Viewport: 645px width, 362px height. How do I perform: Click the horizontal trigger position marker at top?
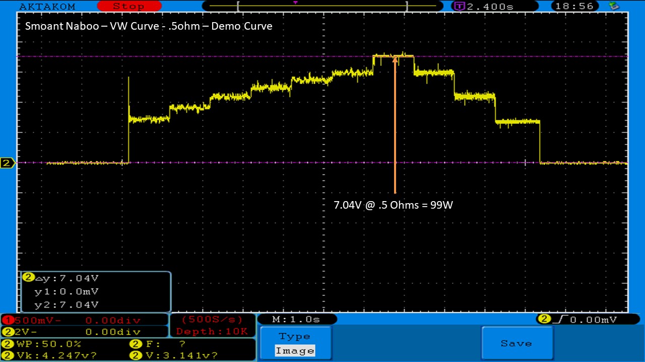tap(295, 3)
